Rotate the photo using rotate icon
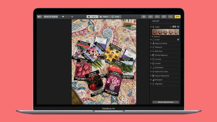This screenshot has width=217, height=122. [164, 17]
